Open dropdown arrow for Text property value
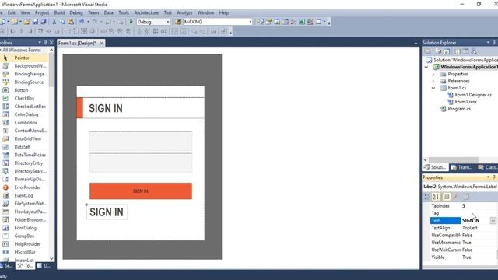 [493, 221]
